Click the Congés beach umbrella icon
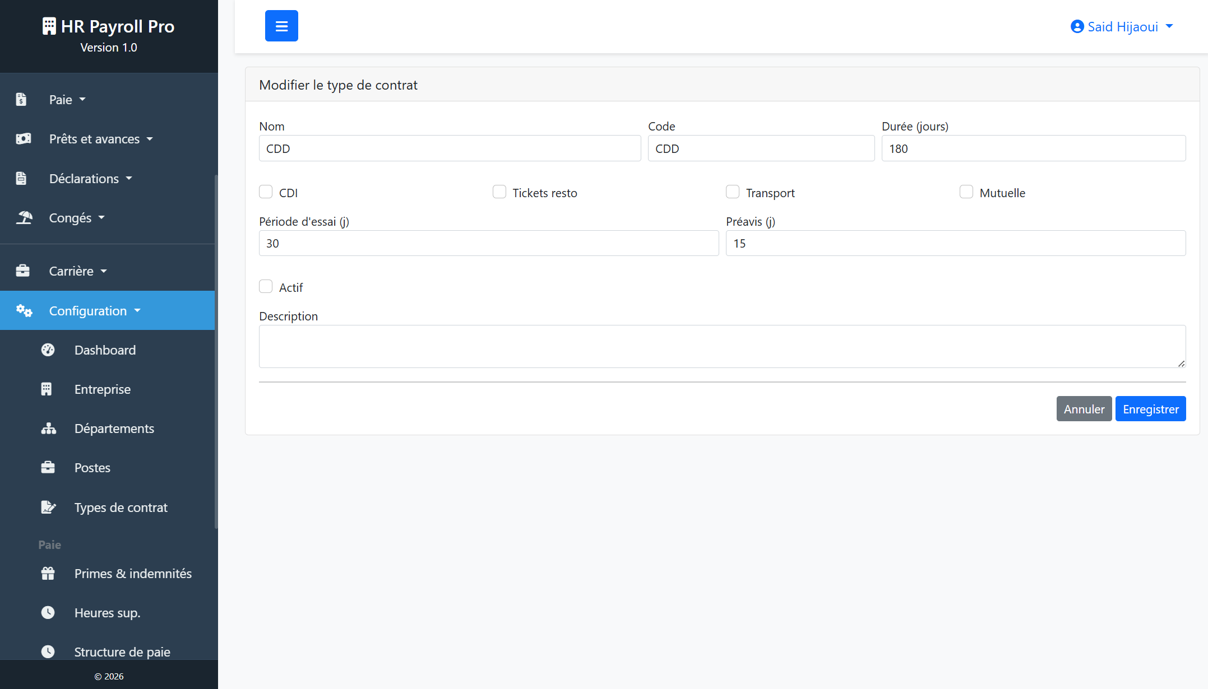The height and width of the screenshot is (689, 1208). tap(24, 217)
